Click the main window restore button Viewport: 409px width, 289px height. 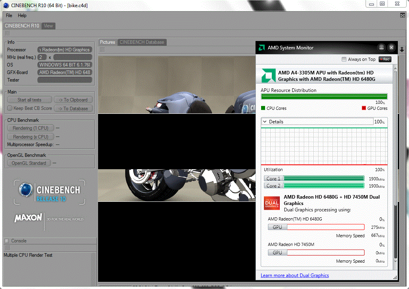tap(382, 4)
